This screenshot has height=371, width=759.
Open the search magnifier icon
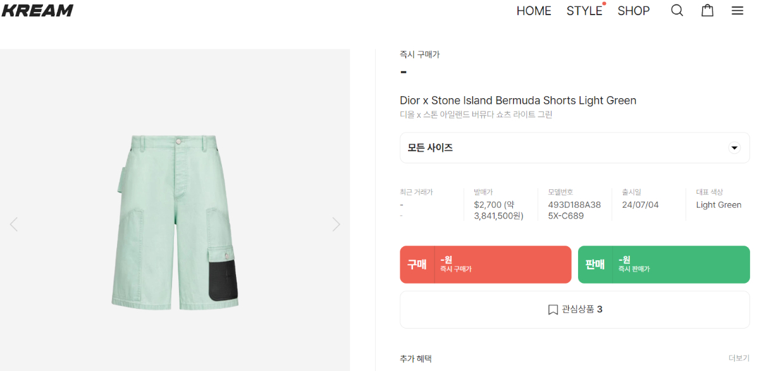tap(677, 11)
